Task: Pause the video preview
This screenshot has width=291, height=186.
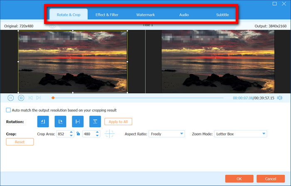Action: tap(11, 98)
